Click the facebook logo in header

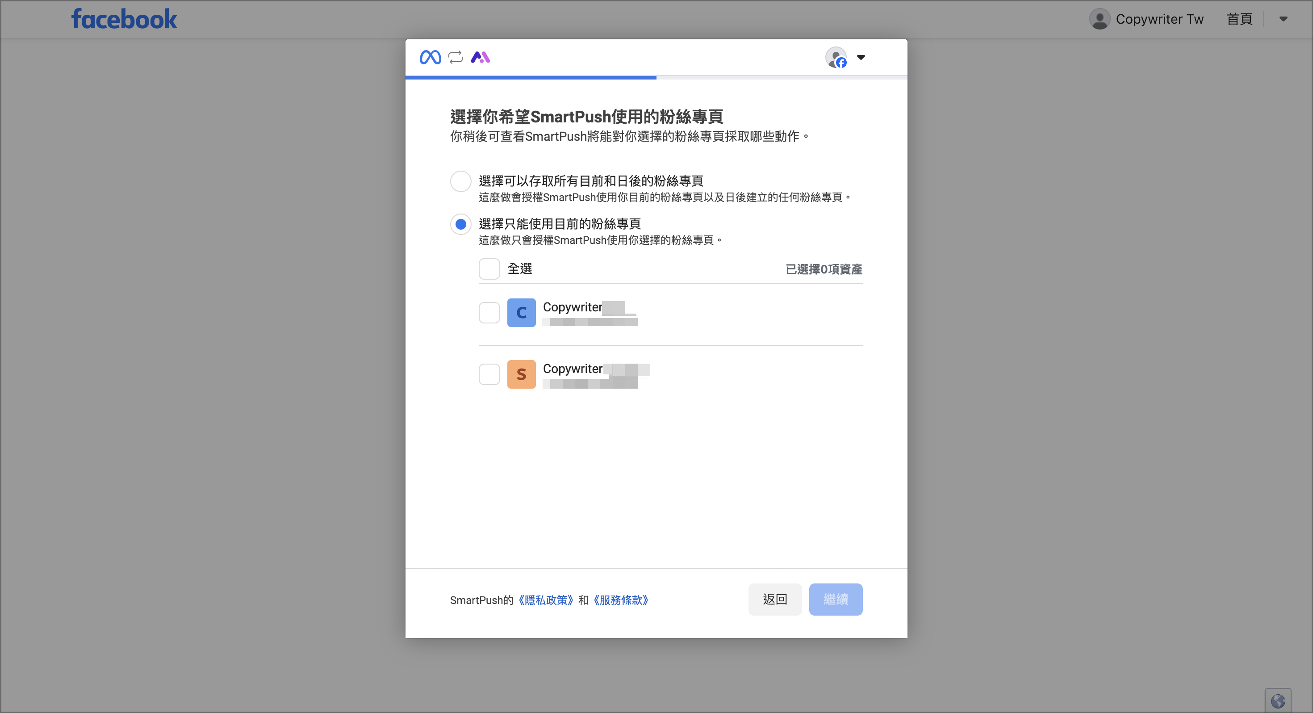[x=124, y=19]
